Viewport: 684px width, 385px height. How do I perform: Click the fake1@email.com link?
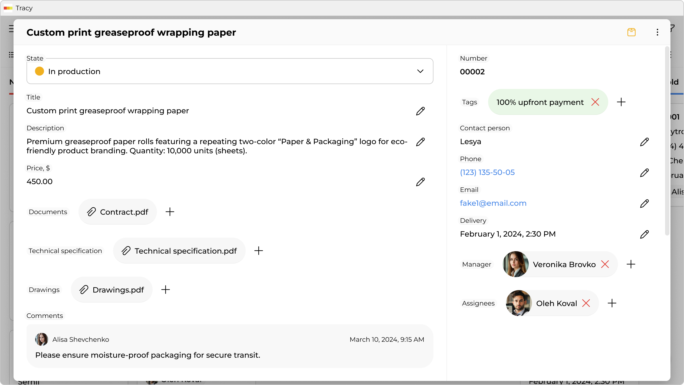click(x=493, y=203)
